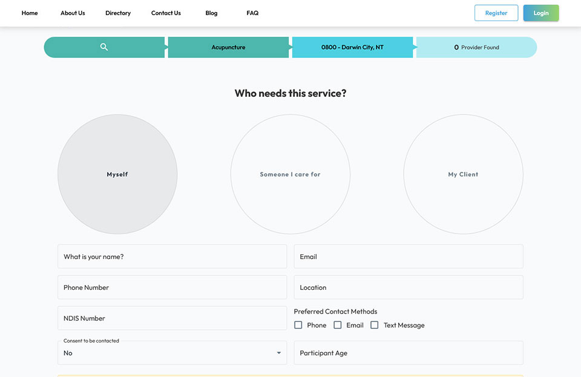Select the My Client circle option

pyautogui.click(x=463, y=174)
